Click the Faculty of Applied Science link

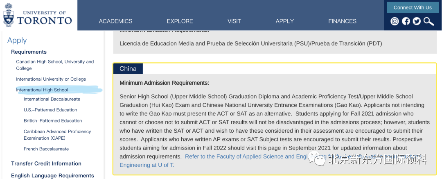246,157
